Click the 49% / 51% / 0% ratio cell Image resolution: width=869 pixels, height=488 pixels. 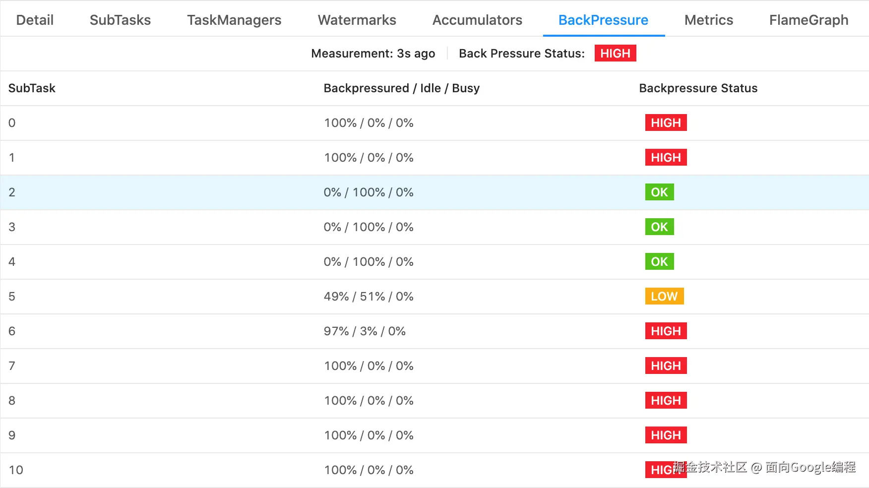pyautogui.click(x=369, y=296)
